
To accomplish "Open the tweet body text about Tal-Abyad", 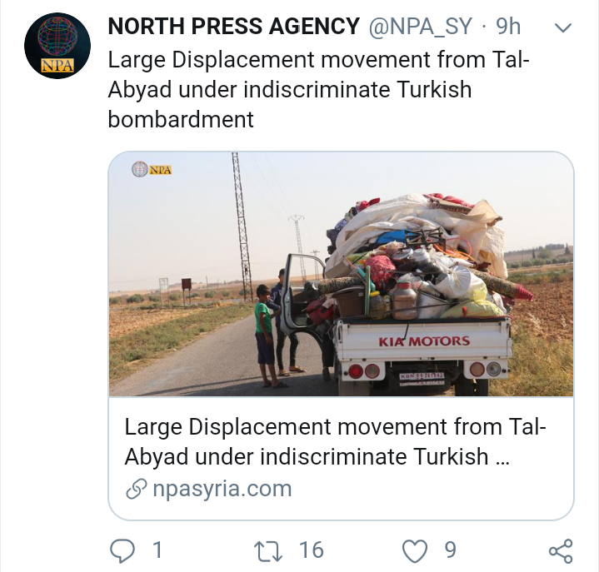I will click(318, 90).
